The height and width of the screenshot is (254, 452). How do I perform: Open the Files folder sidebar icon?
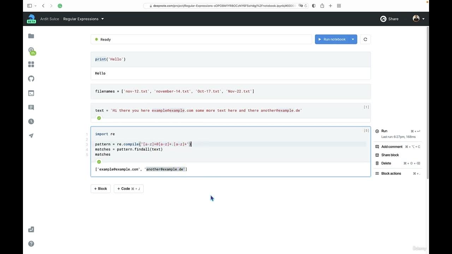click(31, 36)
